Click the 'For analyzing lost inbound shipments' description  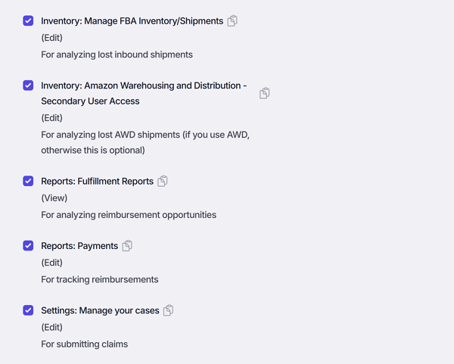coord(117,54)
